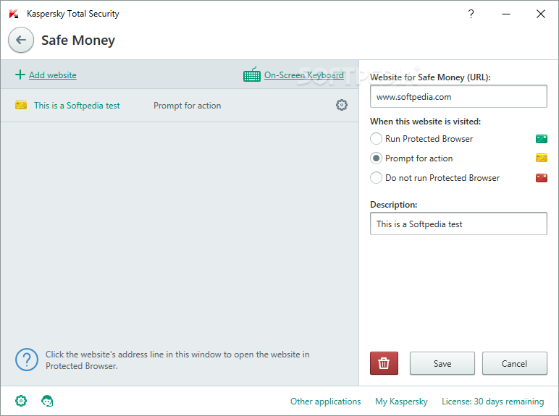Go back using the arrow button
559x416 pixels.
point(21,40)
